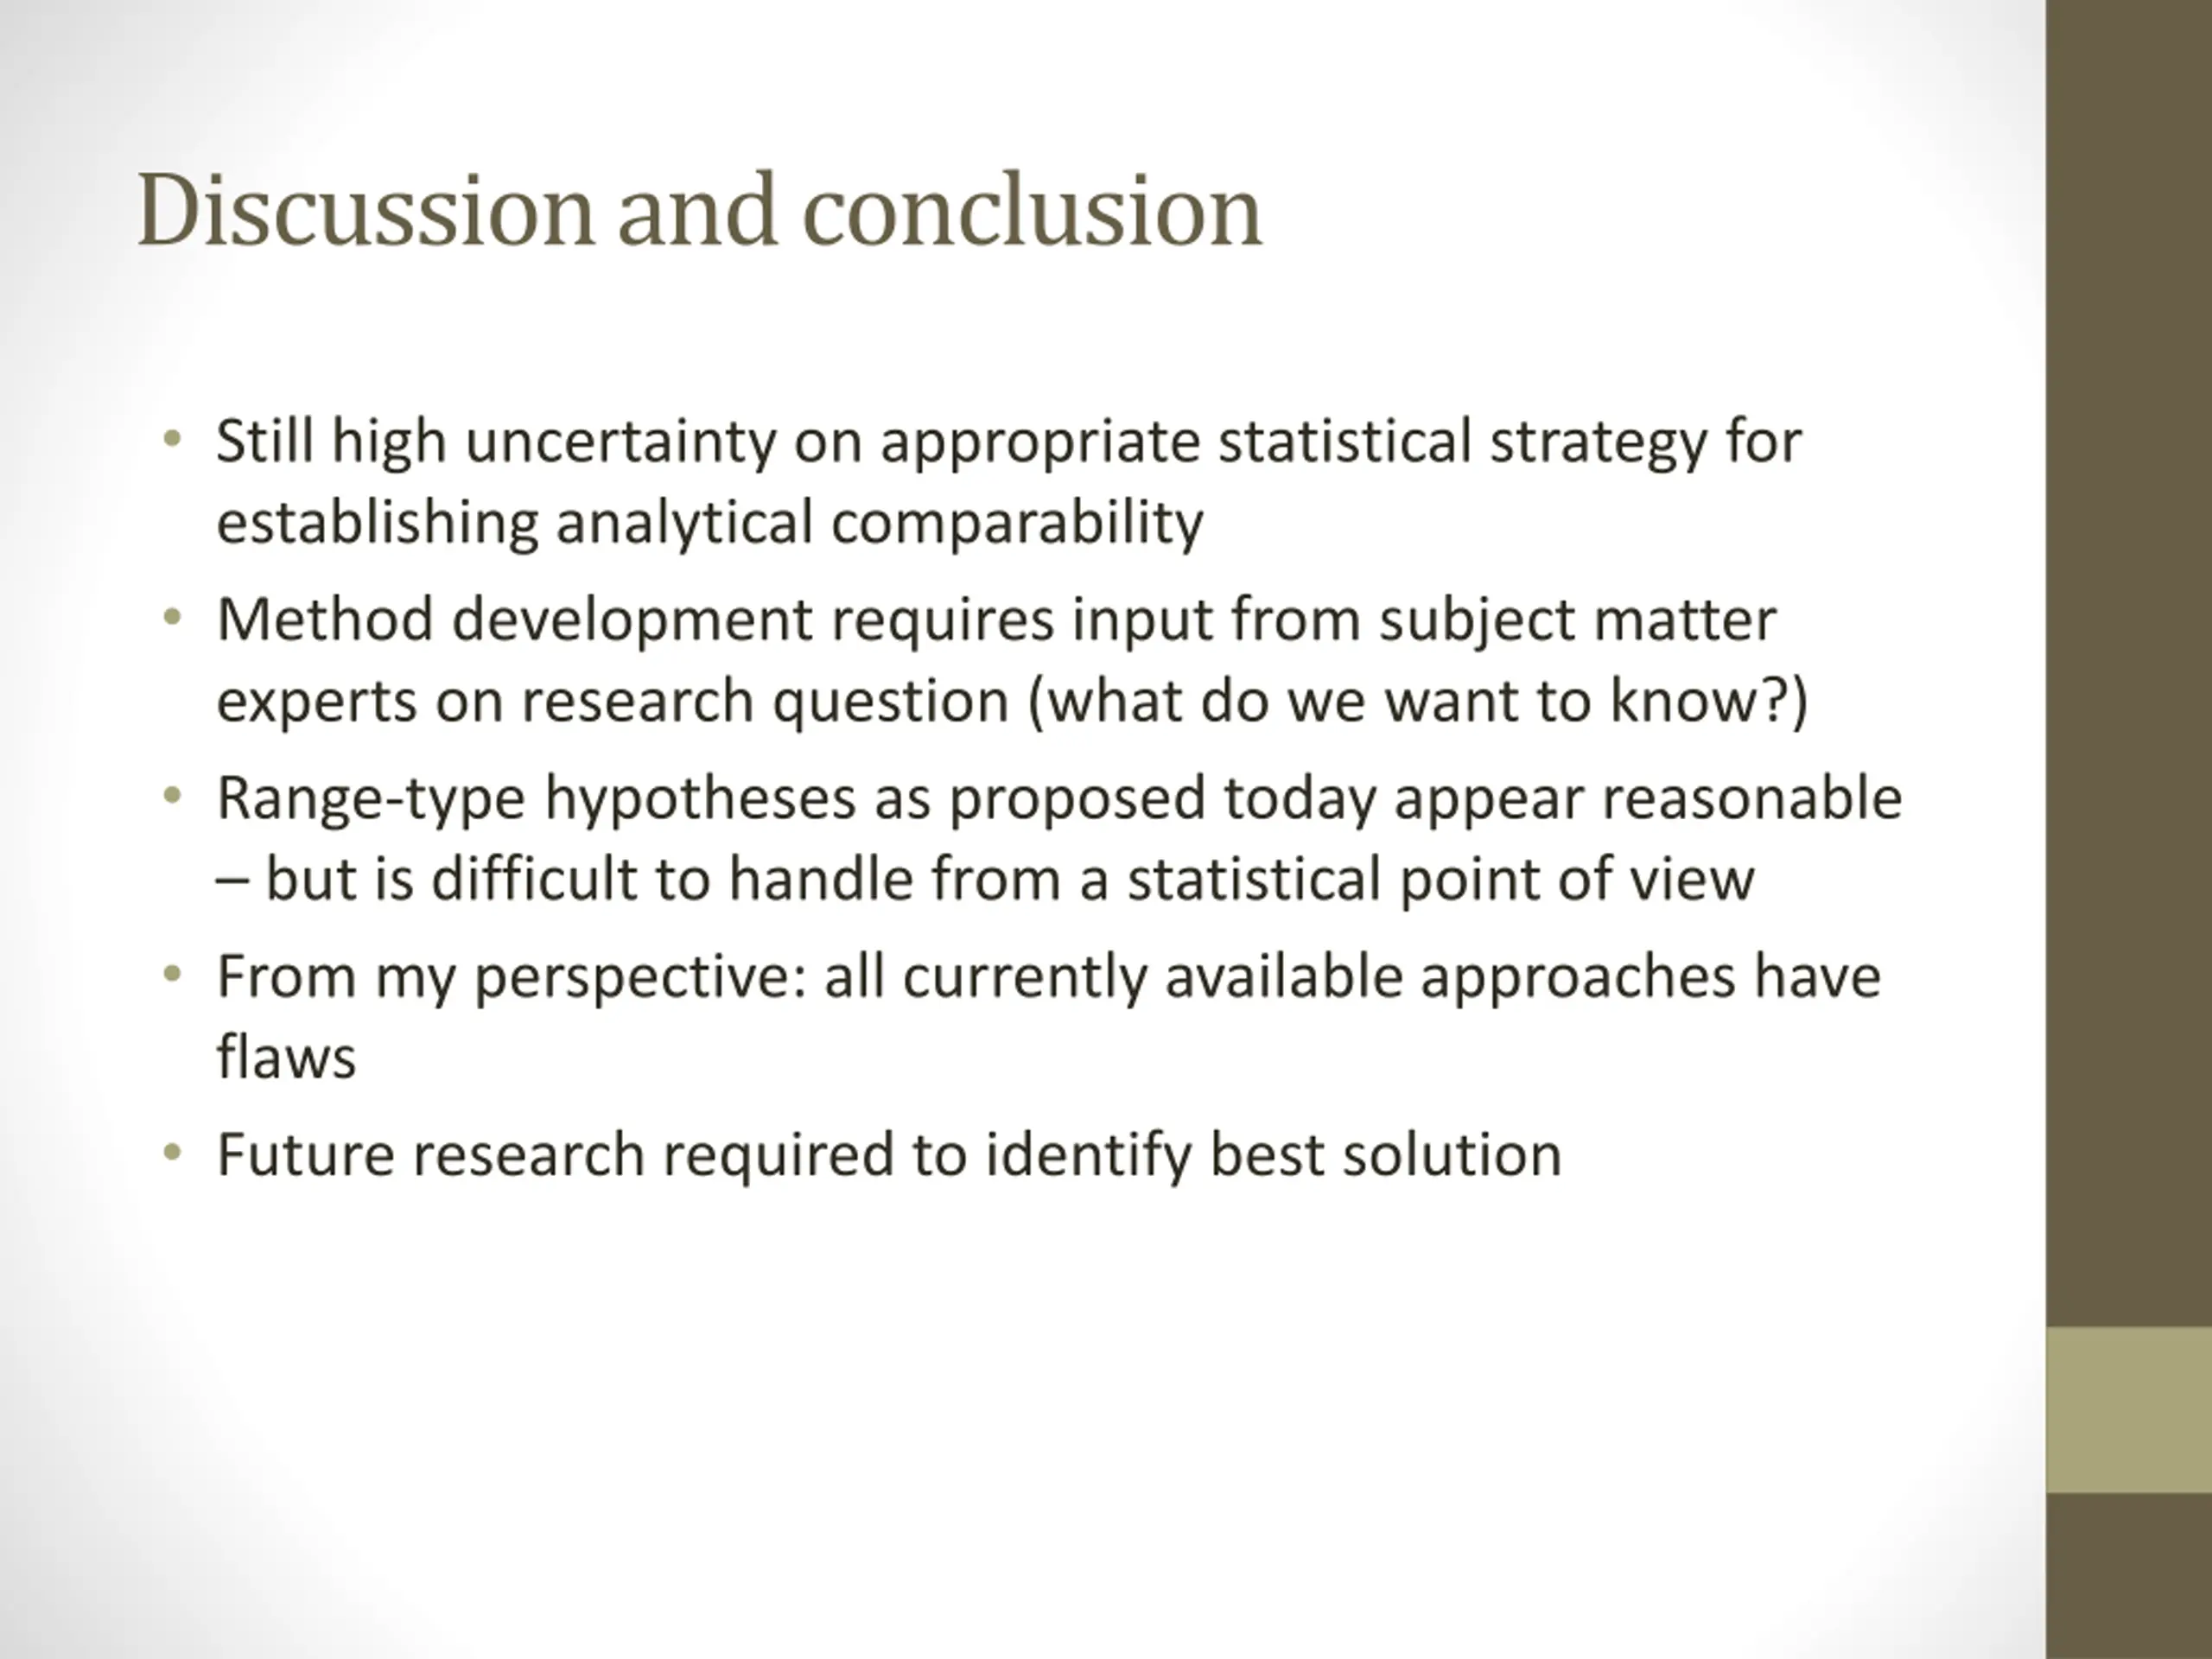This screenshot has width=2212, height=1659.
Task: Click the word "flaws"
Action: point(286,1057)
